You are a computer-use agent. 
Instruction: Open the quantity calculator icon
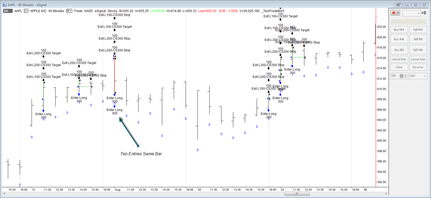pyautogui.click(x=401, y=76)
